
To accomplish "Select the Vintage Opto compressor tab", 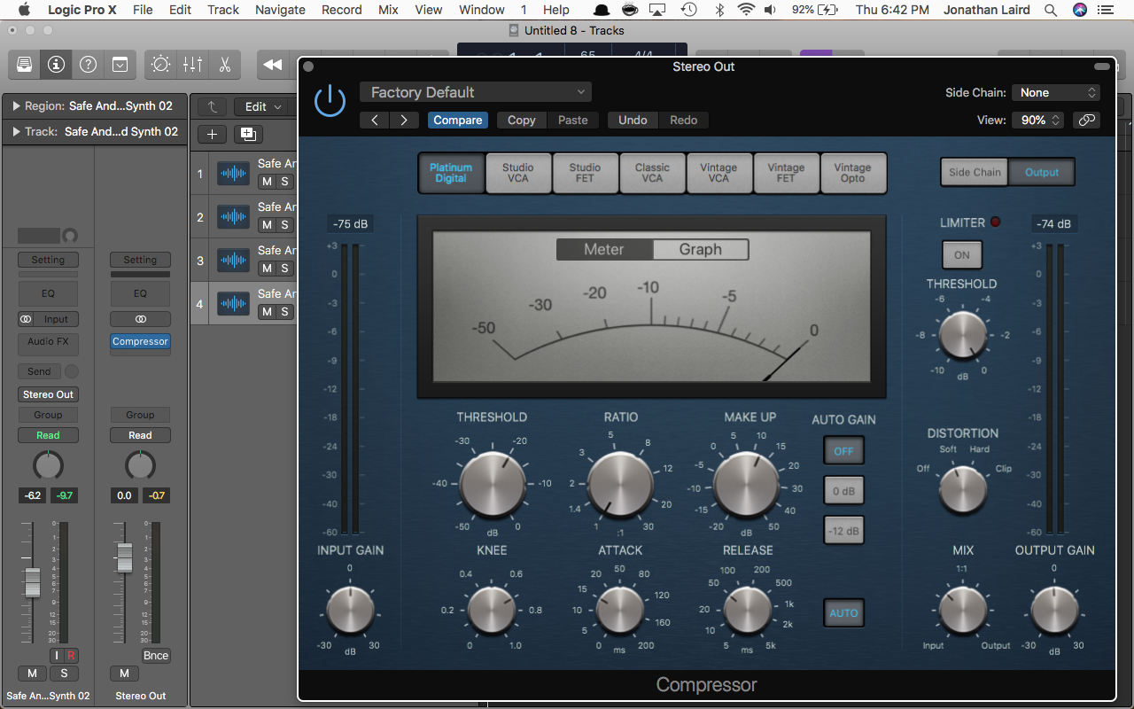I will click(853, 173).
